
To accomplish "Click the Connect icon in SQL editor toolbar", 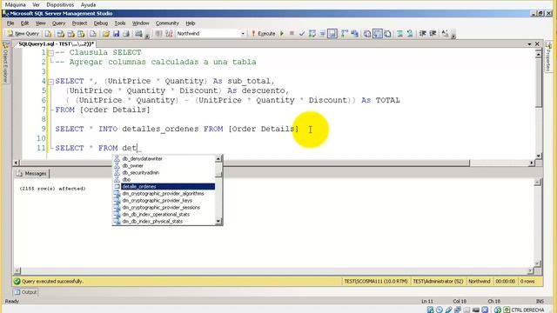I will pyautogui.click(x=158, y=33).
